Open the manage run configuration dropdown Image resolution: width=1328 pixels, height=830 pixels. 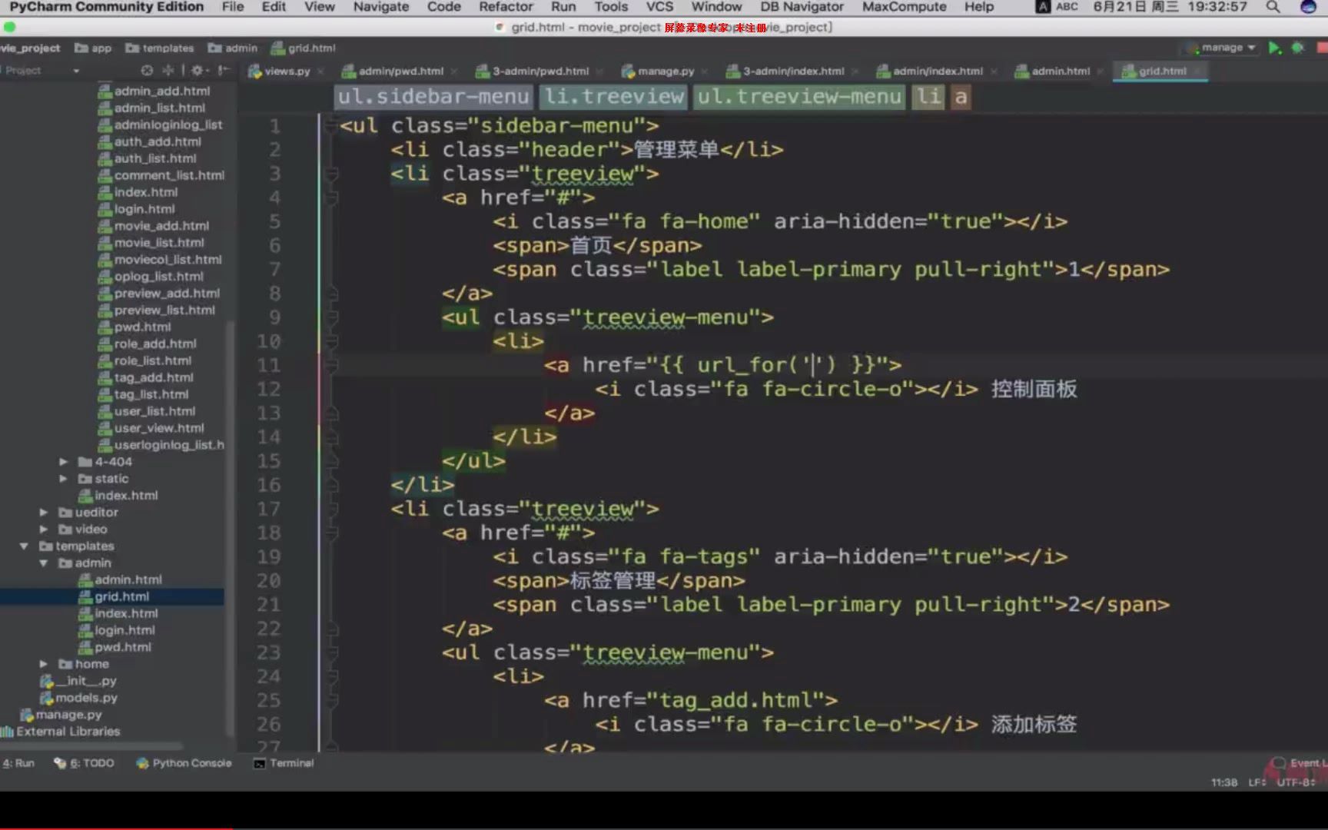1222,48
